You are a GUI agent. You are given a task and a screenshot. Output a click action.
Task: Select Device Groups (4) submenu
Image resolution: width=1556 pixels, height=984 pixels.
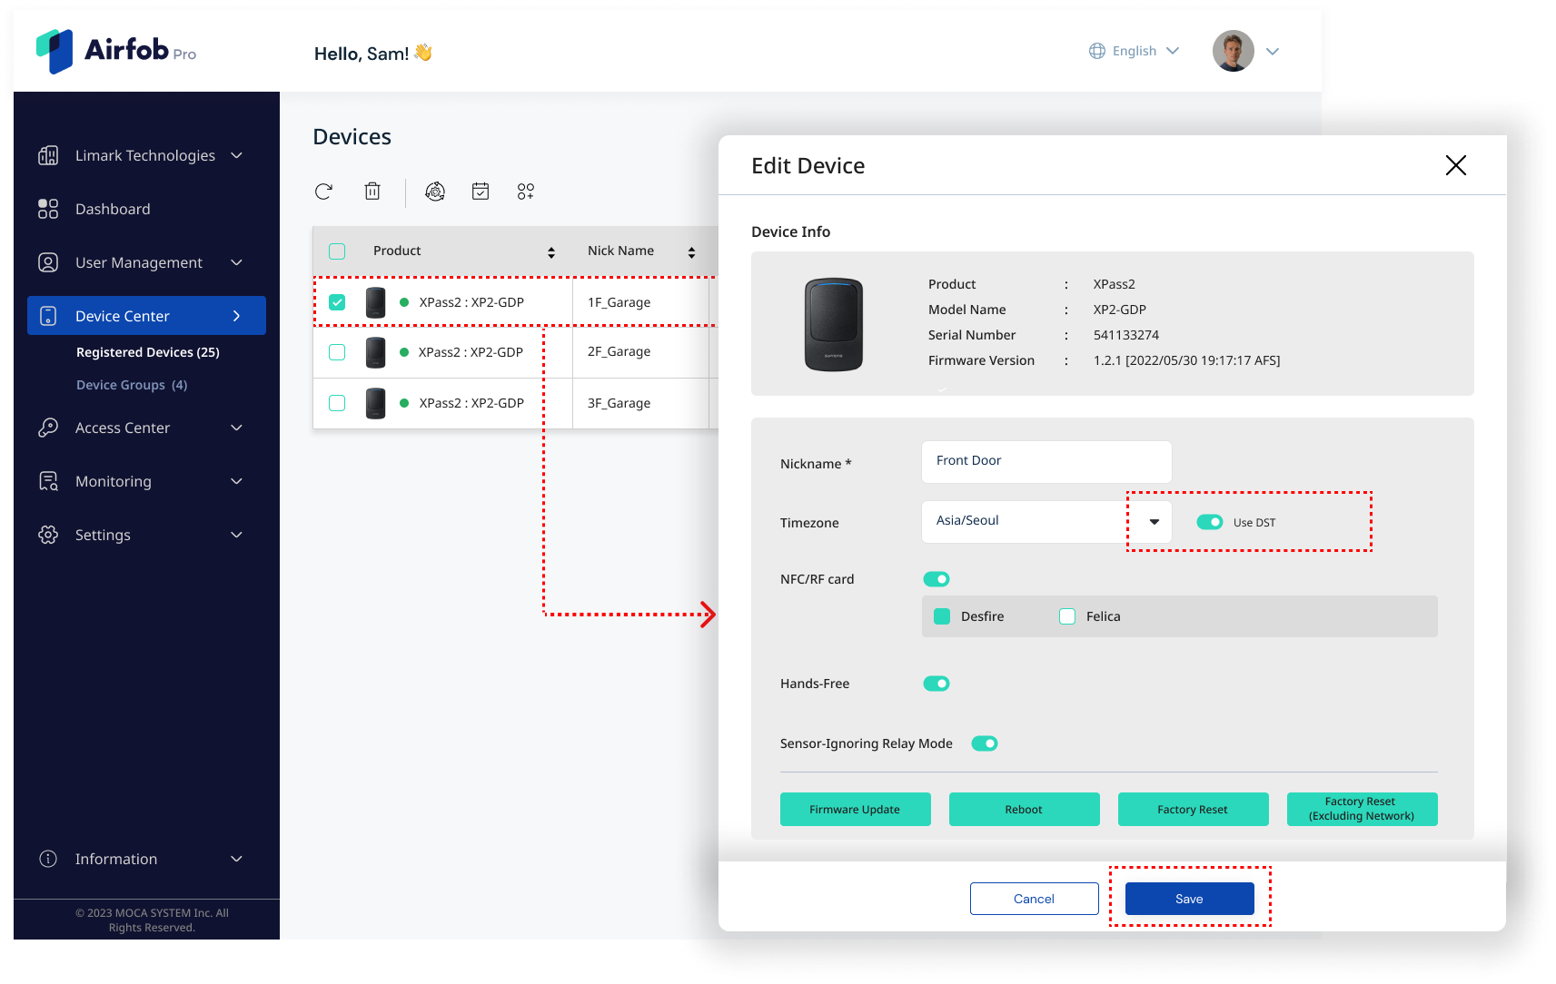(132, 385)
